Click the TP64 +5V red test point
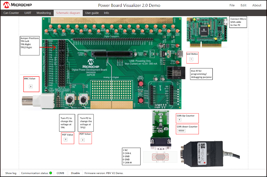This screenshot has height=177, width=267. [x=177, y=46]
